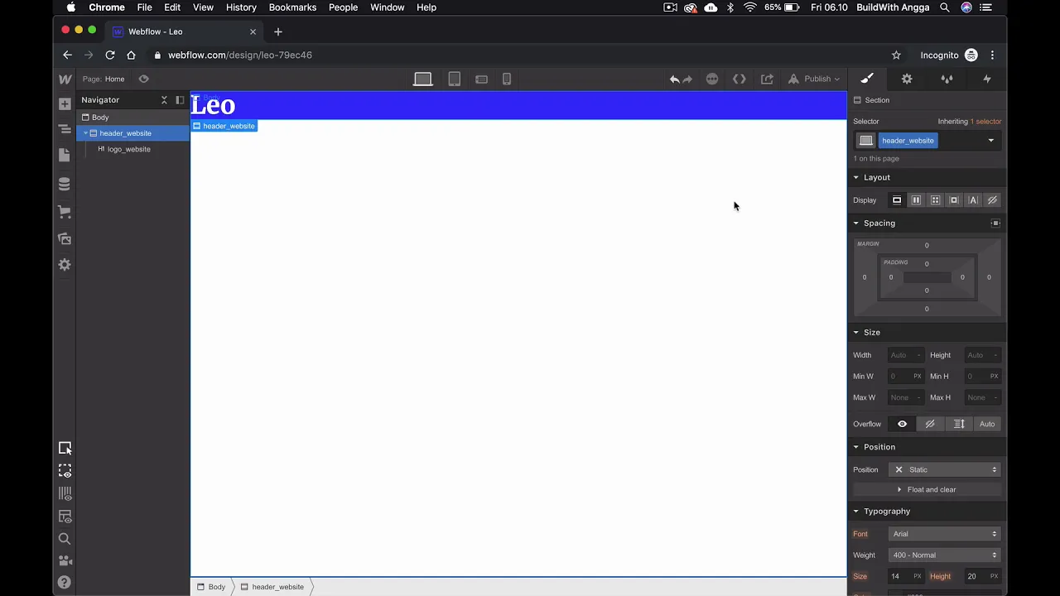This screenshot has width=1060, height=596.
Task: Close the Navigator panel
Action: 164,100
